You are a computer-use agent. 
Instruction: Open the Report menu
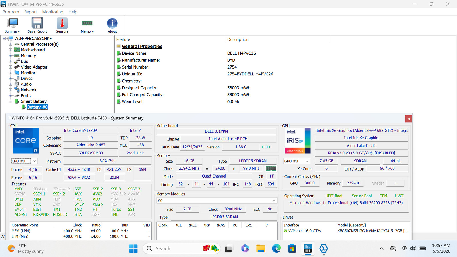pyautogui.click(x=31, y=12)
